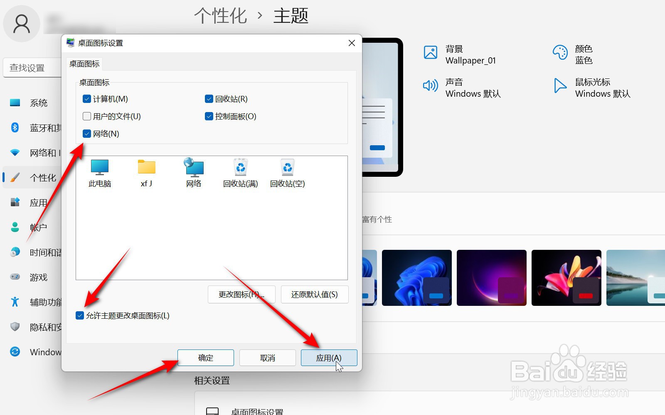Screen dimensions: 665x415
Task: Toggle the 网络(N) checkbox
Action: tap(87, 134)
